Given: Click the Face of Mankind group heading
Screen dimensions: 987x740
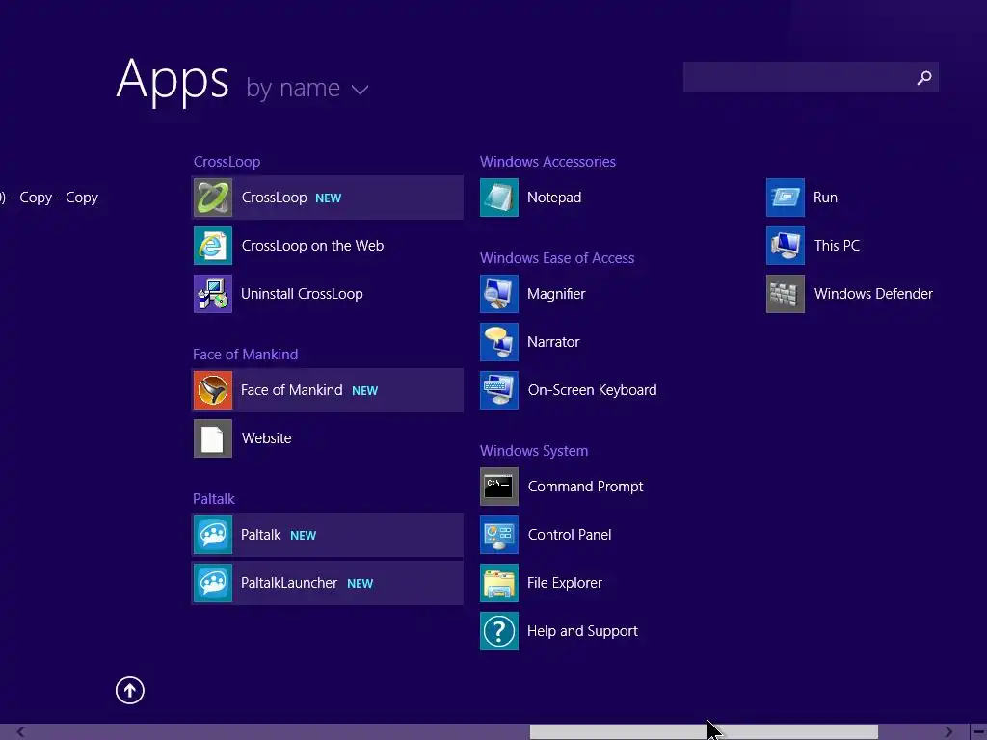Looking at the screenshot, I should (246, 355).
